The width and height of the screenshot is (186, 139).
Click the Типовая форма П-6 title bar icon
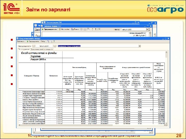tap(45, 22)
